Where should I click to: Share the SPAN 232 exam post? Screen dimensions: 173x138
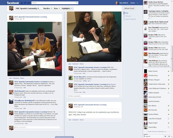pos(82,120)
